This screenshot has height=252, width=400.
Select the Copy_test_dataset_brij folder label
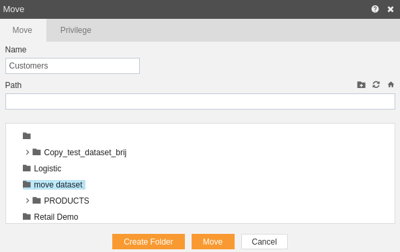coord(85,153)
